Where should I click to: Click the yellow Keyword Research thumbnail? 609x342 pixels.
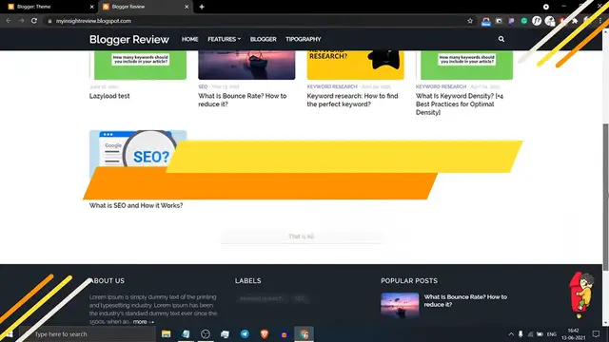click(355, 65)
